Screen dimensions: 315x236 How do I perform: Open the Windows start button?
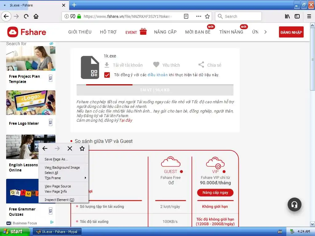(x=15, y=231)
